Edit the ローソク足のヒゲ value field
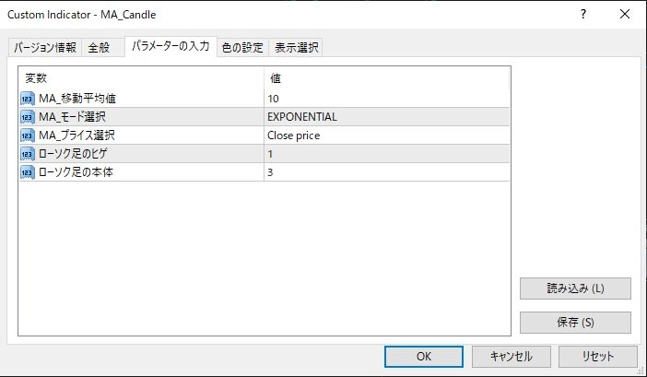Image resolution: width=647 pixels, height=377 pixels. pyautogui.click(x=387, y=154)
